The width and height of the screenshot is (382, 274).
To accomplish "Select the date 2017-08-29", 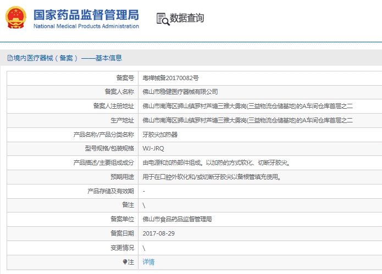I will 159,233.
